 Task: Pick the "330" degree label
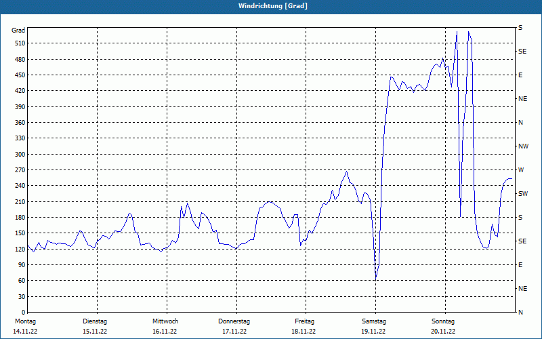point(20,138)
